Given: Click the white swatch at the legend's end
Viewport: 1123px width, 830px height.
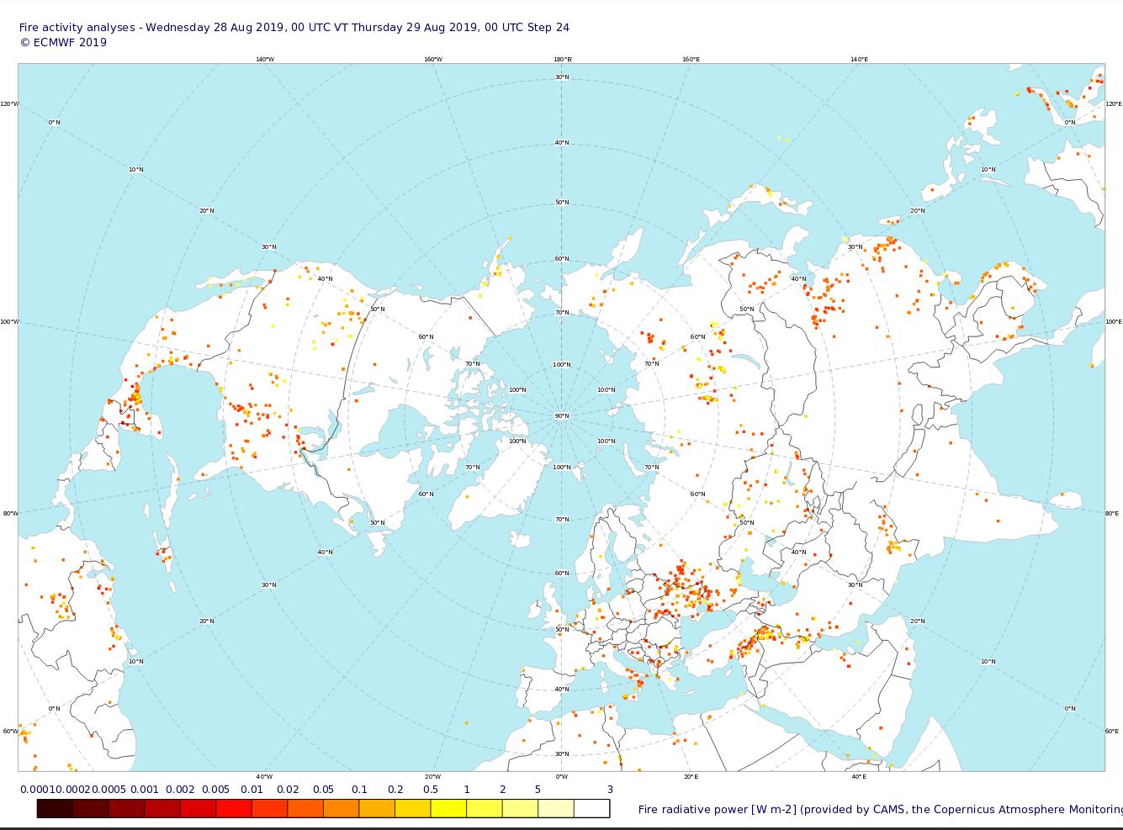Looking at the screenshot, I should tap(591, 809).
